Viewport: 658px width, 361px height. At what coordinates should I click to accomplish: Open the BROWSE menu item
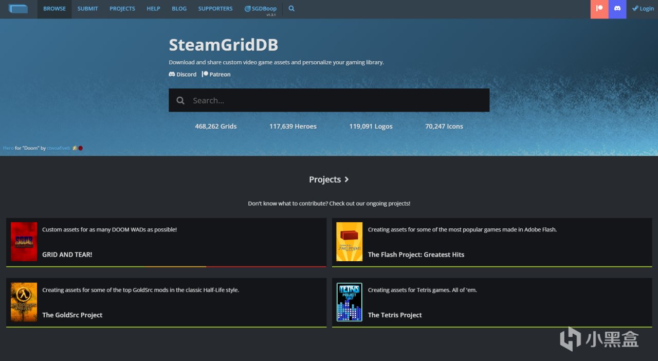[x=54, y=9]
